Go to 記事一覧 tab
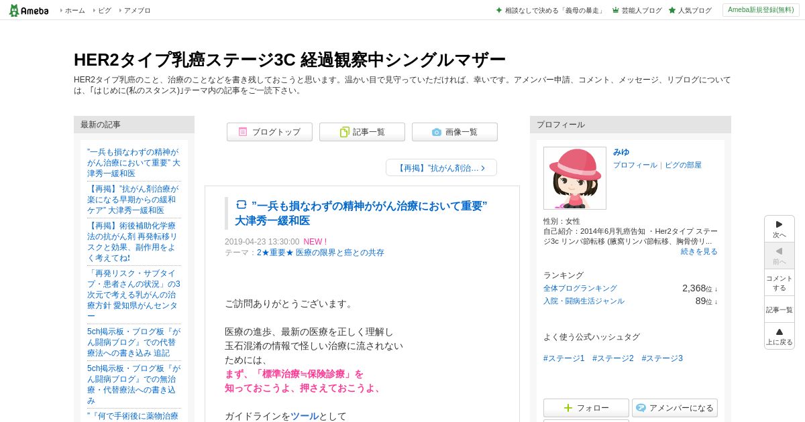 362,132
